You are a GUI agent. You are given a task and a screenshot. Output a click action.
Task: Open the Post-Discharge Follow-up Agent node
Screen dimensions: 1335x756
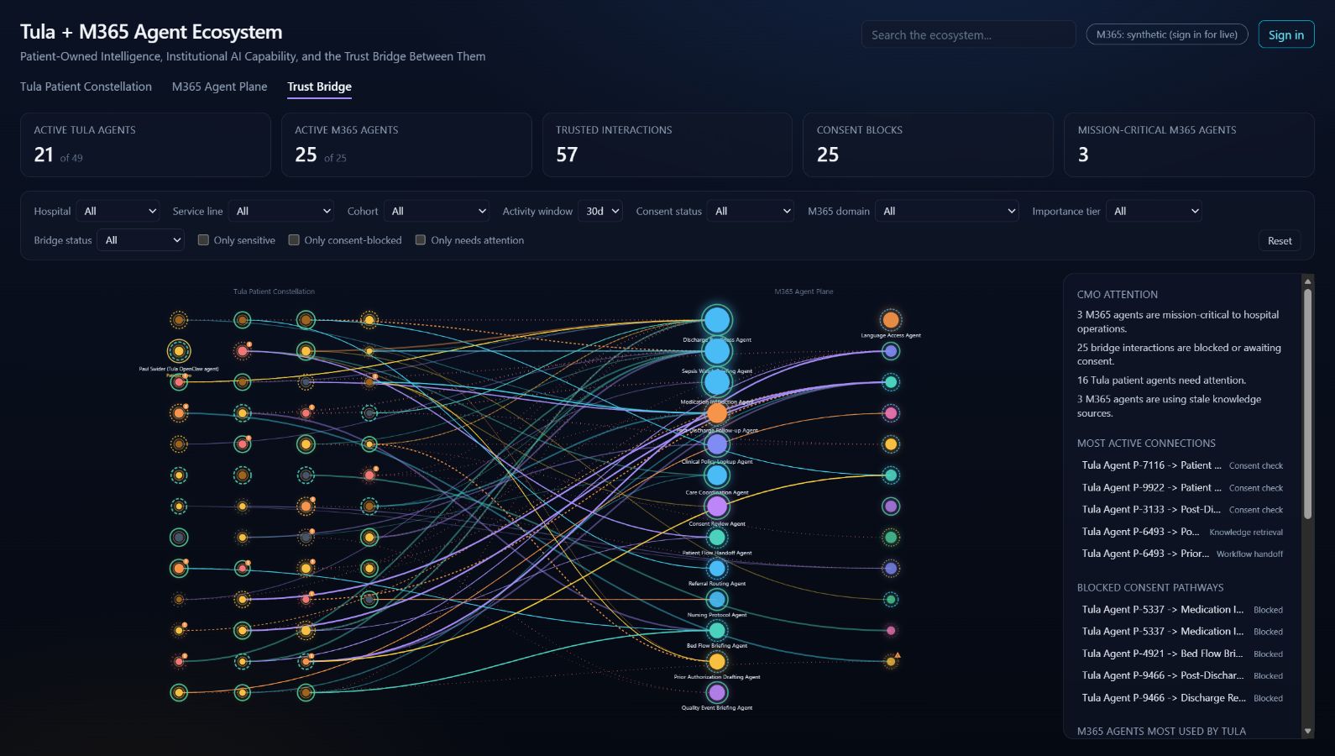pos(716,413)
